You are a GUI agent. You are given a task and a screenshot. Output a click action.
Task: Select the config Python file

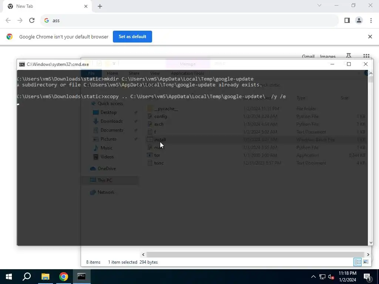pyautogui.click(x=161, y=116)
